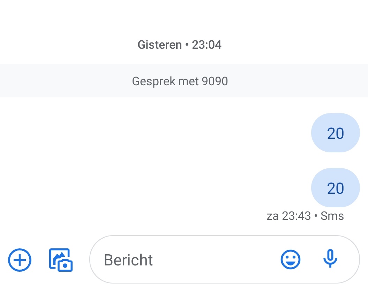Screen dimensions: 368x303
Task: Click the "Gisteren" word in the date header
Action: (160, 45)
